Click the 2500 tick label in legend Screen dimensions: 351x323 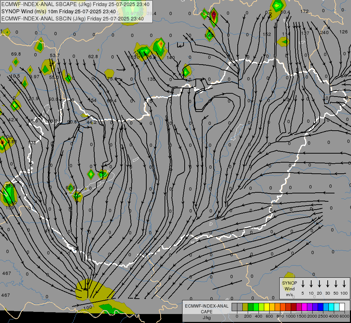[x=323, y=316]
